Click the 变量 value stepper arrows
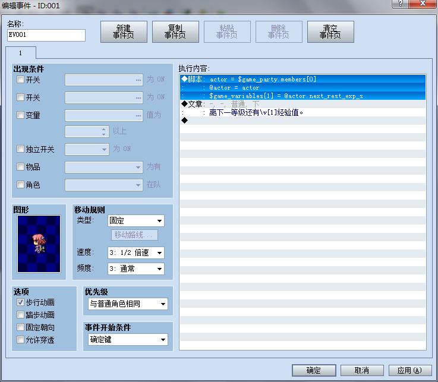The height and width of the screenshot is (382, 438). 104,132
